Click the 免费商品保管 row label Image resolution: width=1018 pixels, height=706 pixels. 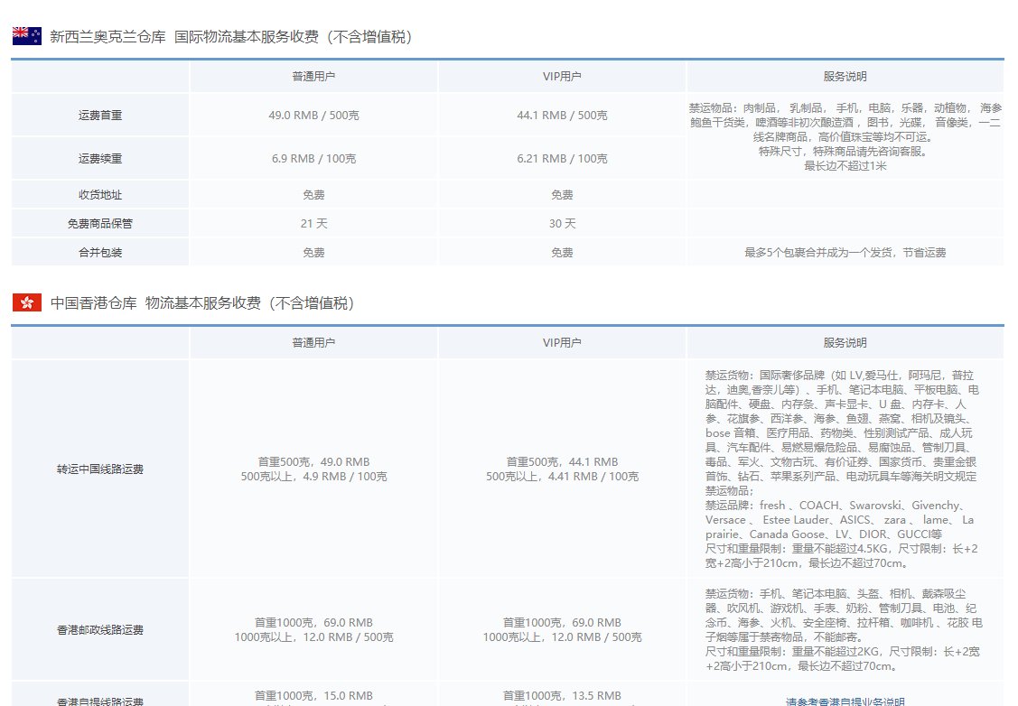(98, 223)
